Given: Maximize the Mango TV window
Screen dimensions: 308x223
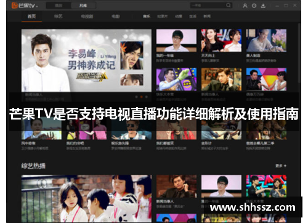Looking at the screenshot, I should tap(286, 6).
